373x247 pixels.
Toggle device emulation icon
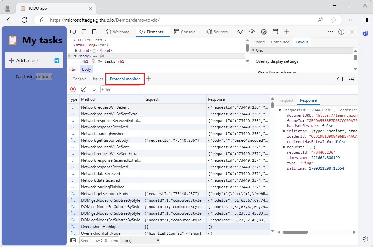pos(84,32)
